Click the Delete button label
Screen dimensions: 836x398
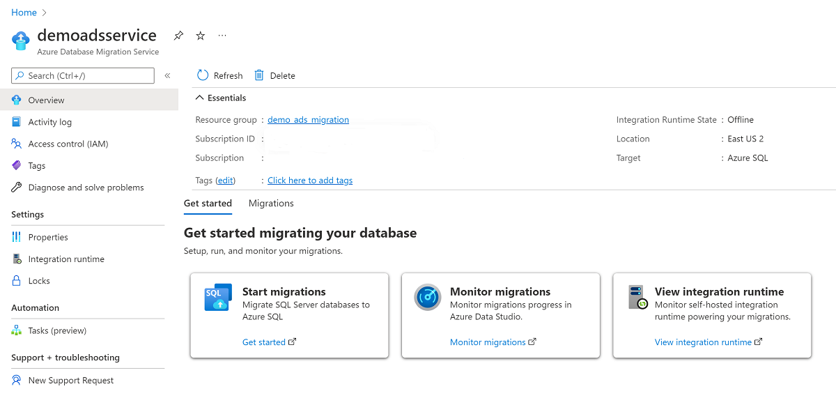point(282,76)
